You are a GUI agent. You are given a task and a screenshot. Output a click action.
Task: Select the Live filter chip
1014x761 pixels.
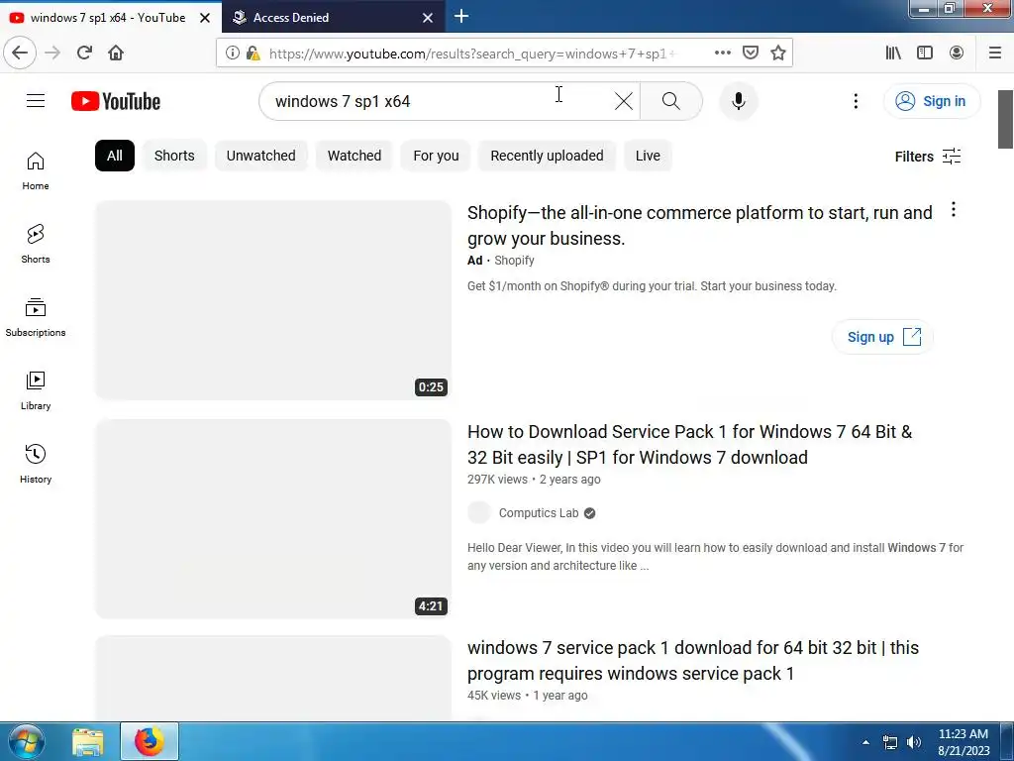point(648,156)
